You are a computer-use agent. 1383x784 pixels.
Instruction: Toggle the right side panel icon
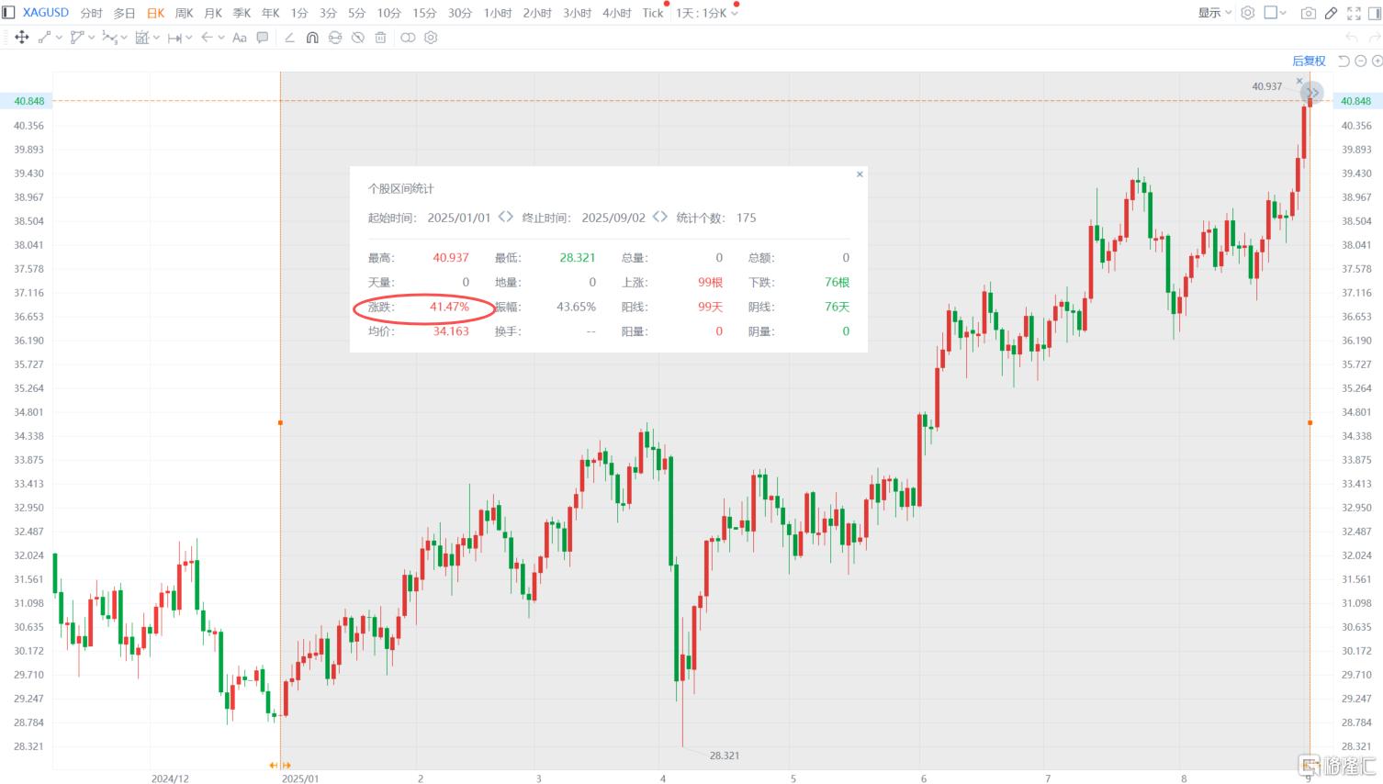tap(1375, 13)
